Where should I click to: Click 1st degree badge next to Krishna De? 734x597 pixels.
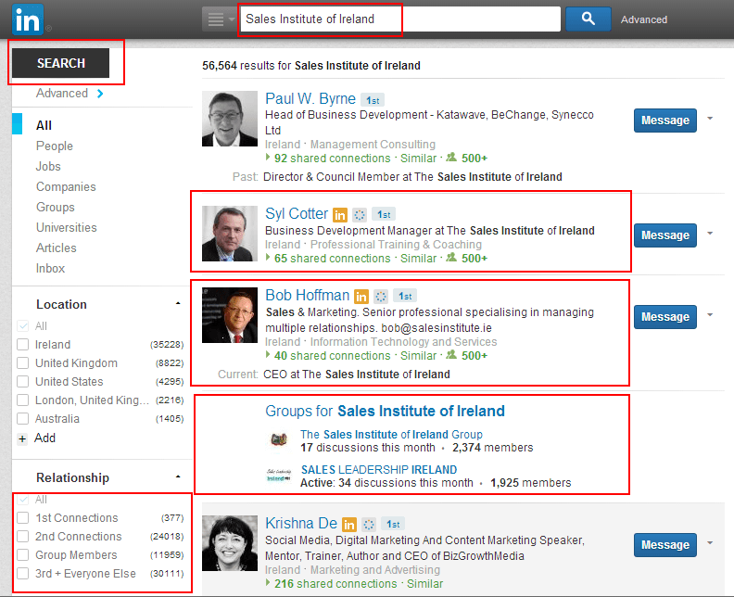(393, 524)
